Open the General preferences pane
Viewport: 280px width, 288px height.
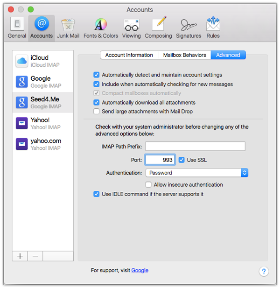[17, 28]
